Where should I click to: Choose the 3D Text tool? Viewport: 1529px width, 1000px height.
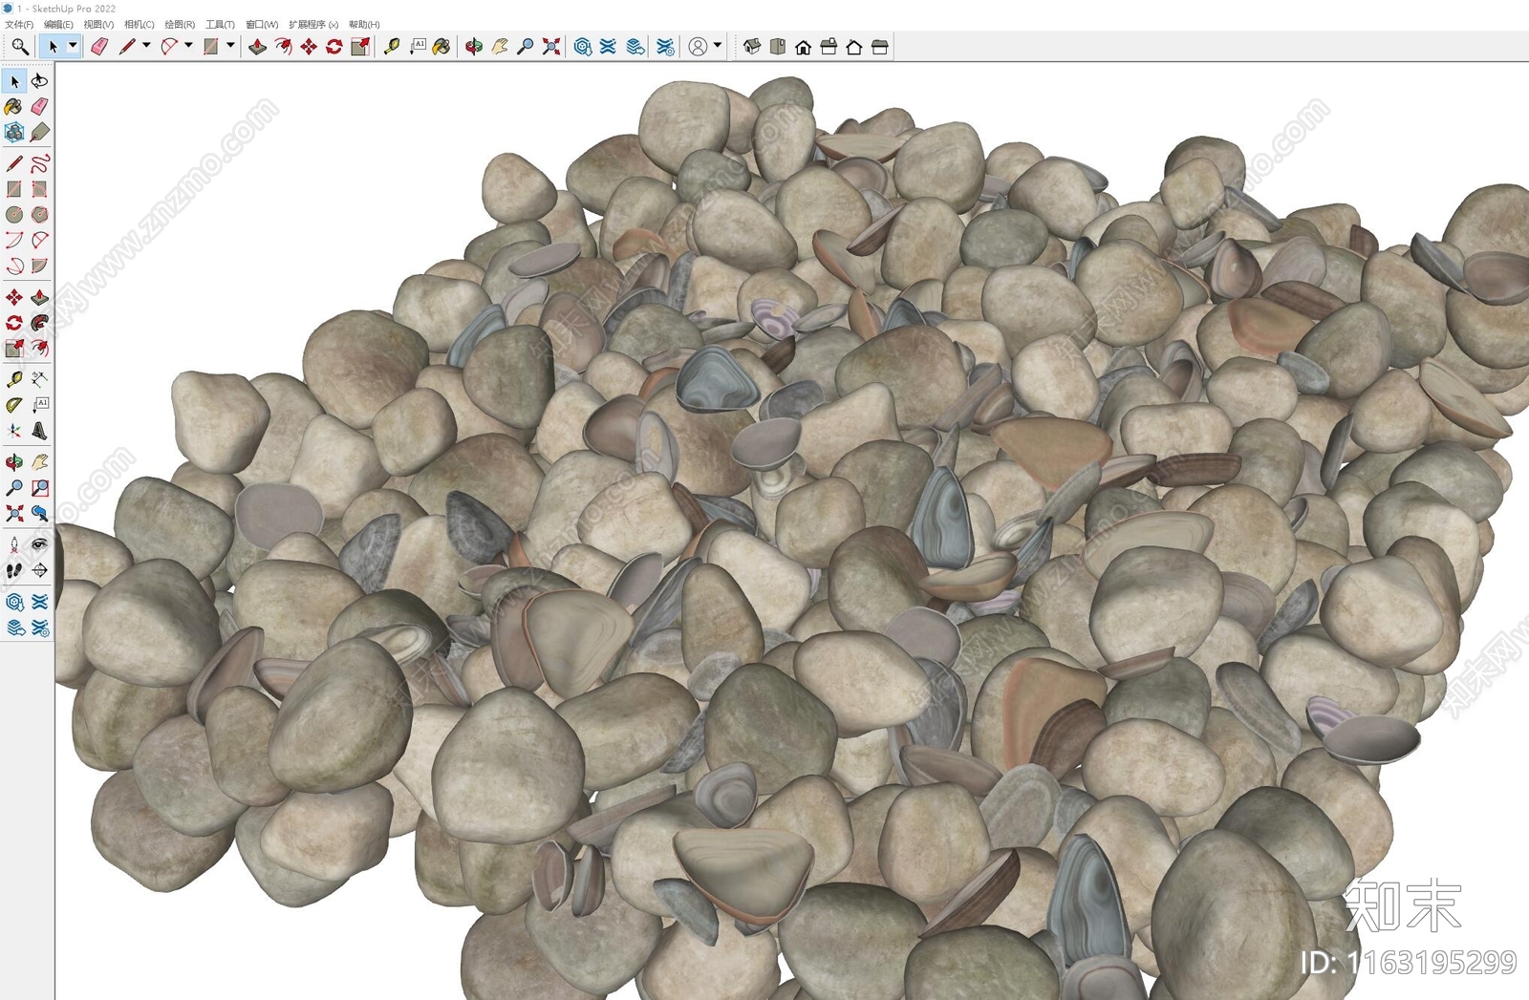39,431
